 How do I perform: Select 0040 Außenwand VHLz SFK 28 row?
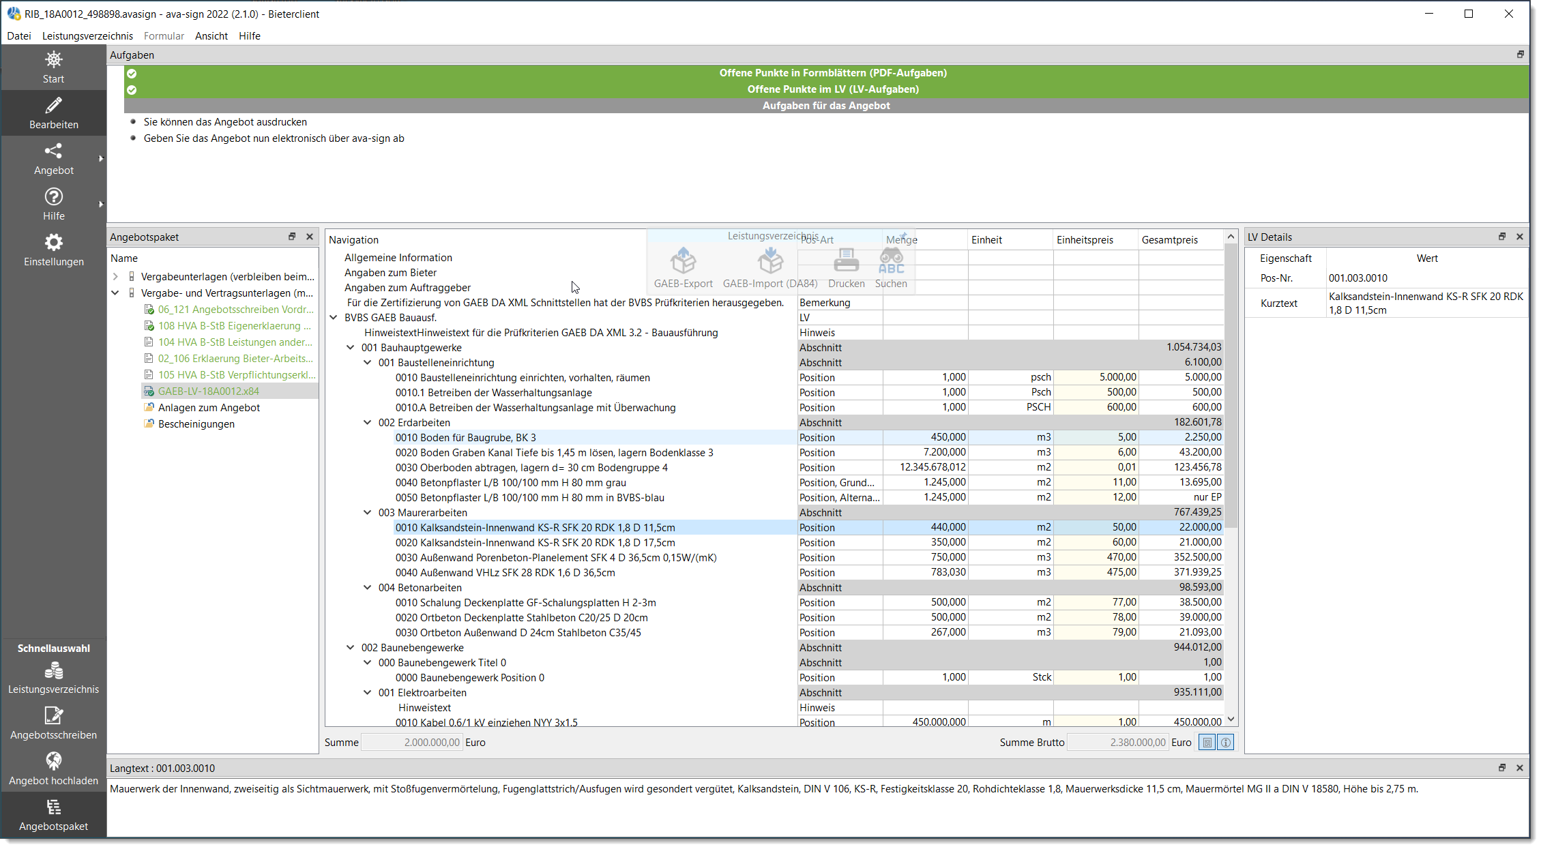pos(505,573)
